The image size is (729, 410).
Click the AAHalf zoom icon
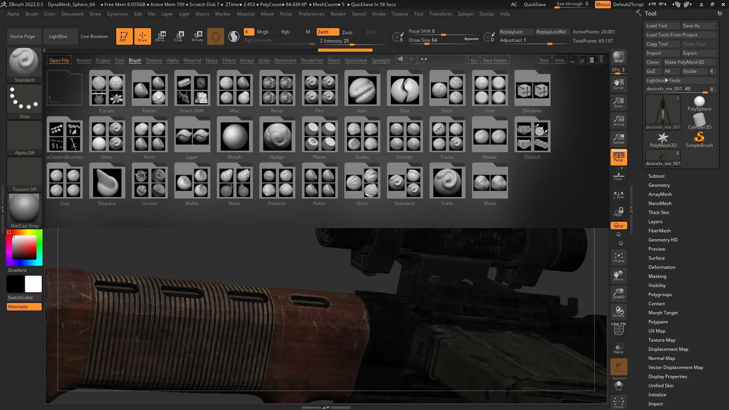pyautogui.click(x=619, y=139)
